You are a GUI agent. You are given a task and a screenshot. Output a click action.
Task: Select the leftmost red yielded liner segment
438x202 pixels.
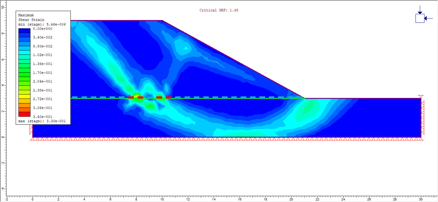pyautogui.click(x=131, y=97)
